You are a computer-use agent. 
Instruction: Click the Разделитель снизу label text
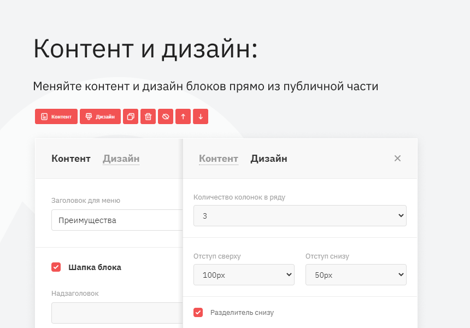(x=242, y=313)
